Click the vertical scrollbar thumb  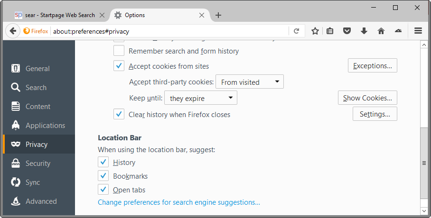(x=424, y=163)
